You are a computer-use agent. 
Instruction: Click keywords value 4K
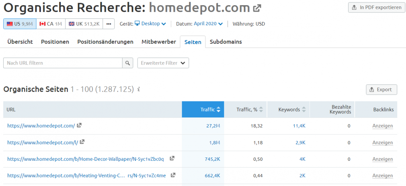point(302,159)
